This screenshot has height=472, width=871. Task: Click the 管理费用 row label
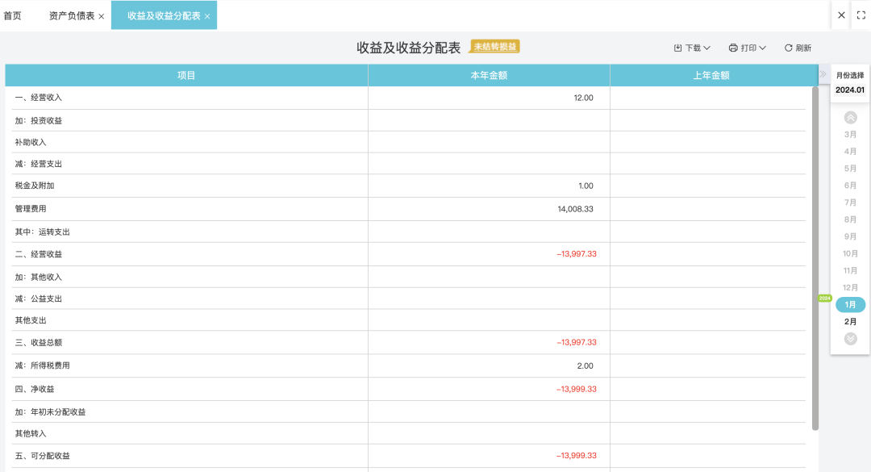tap(31, 209)
